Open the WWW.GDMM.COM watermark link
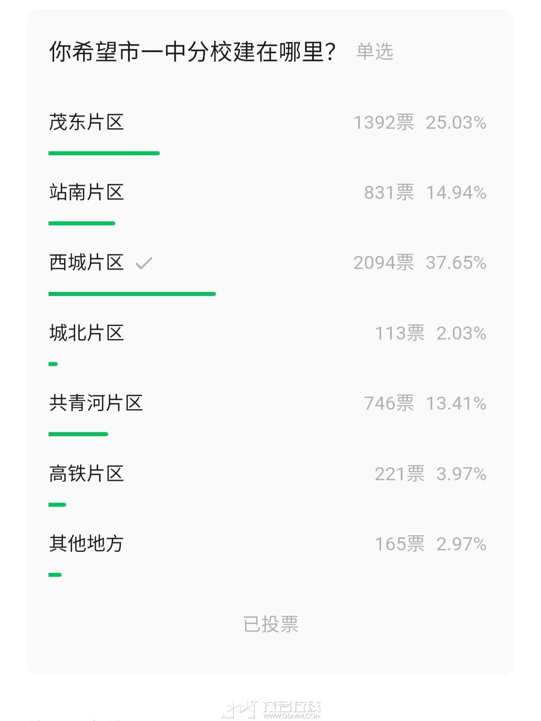 pos(292,716)
